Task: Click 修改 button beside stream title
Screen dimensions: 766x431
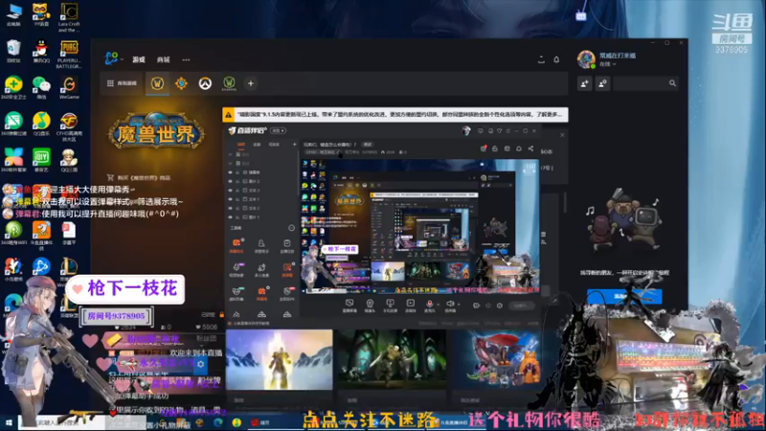Action: coord(368,145)
